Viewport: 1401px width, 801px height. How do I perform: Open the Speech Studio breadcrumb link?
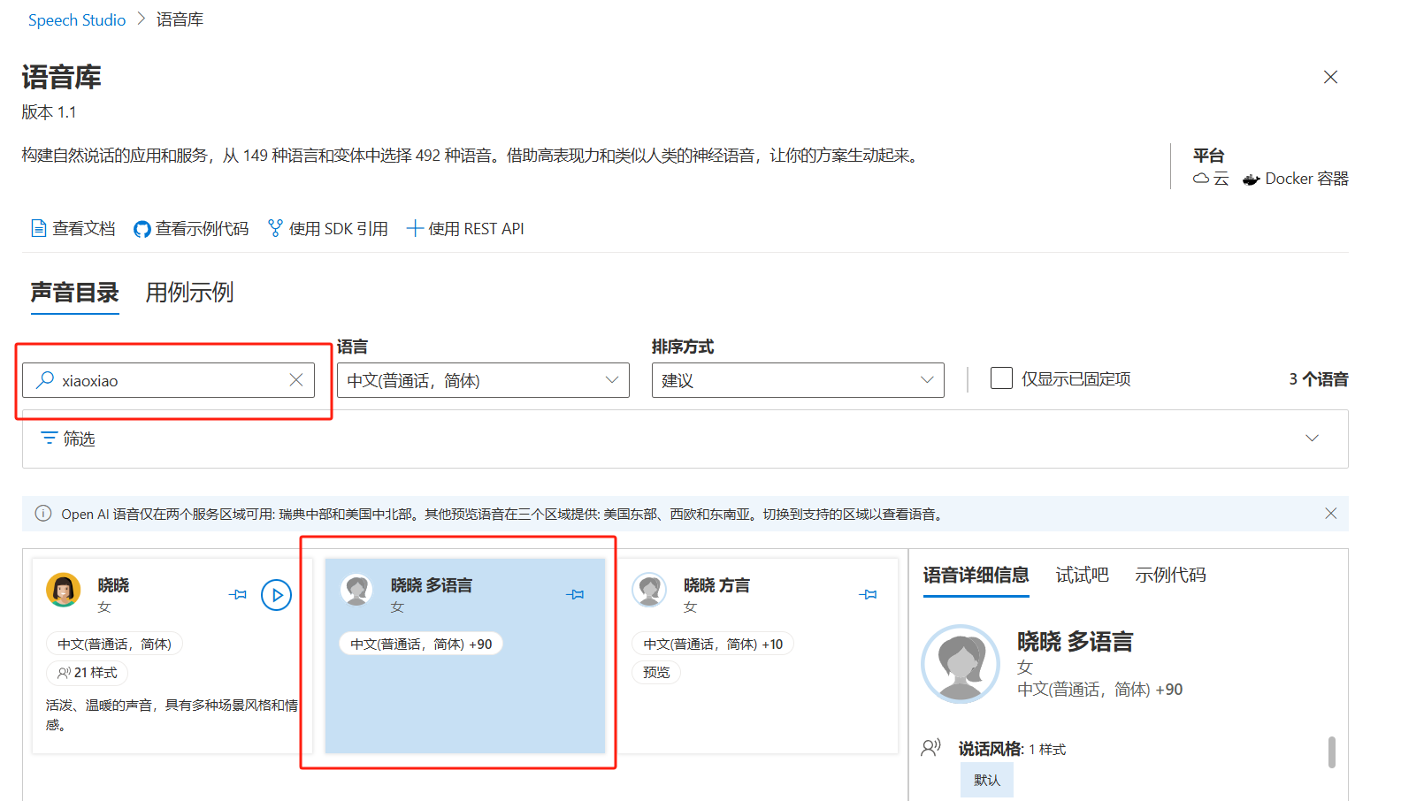pyautogui.click(x=77, y=19)
